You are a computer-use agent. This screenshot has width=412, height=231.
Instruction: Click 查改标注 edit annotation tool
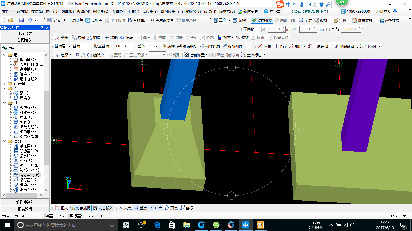click(x=252, y=55)
